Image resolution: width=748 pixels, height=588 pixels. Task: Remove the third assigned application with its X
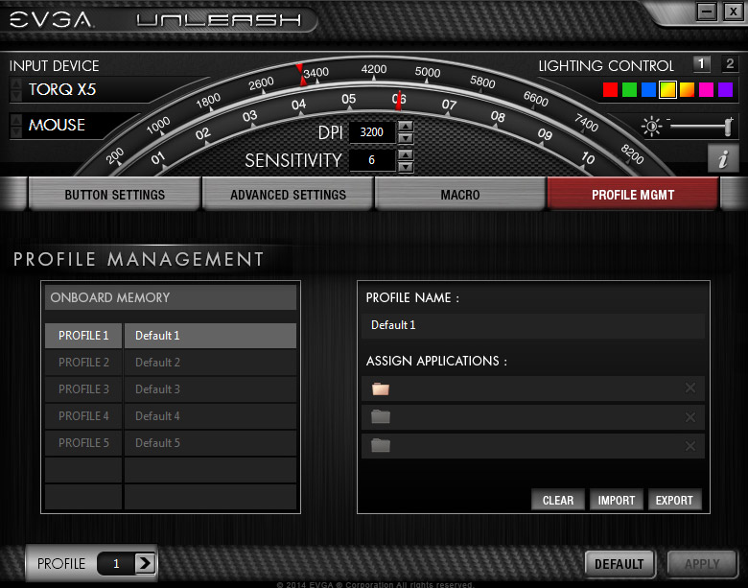[690, 446]
